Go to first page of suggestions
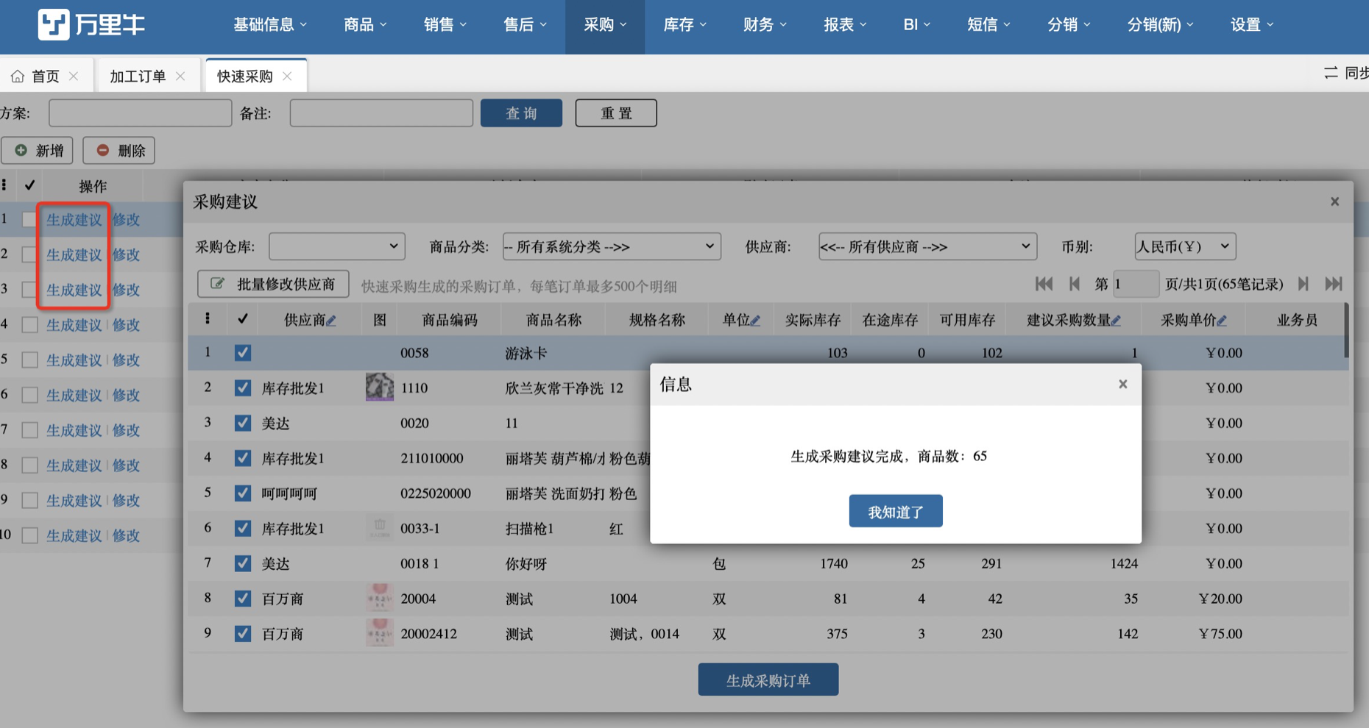Screen dimensions: 1369x728 coord(1044,284)
